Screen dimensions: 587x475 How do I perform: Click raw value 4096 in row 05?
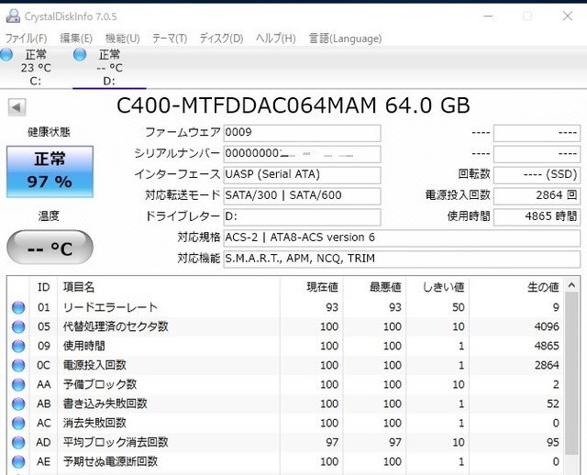click(x=547, y=326)
